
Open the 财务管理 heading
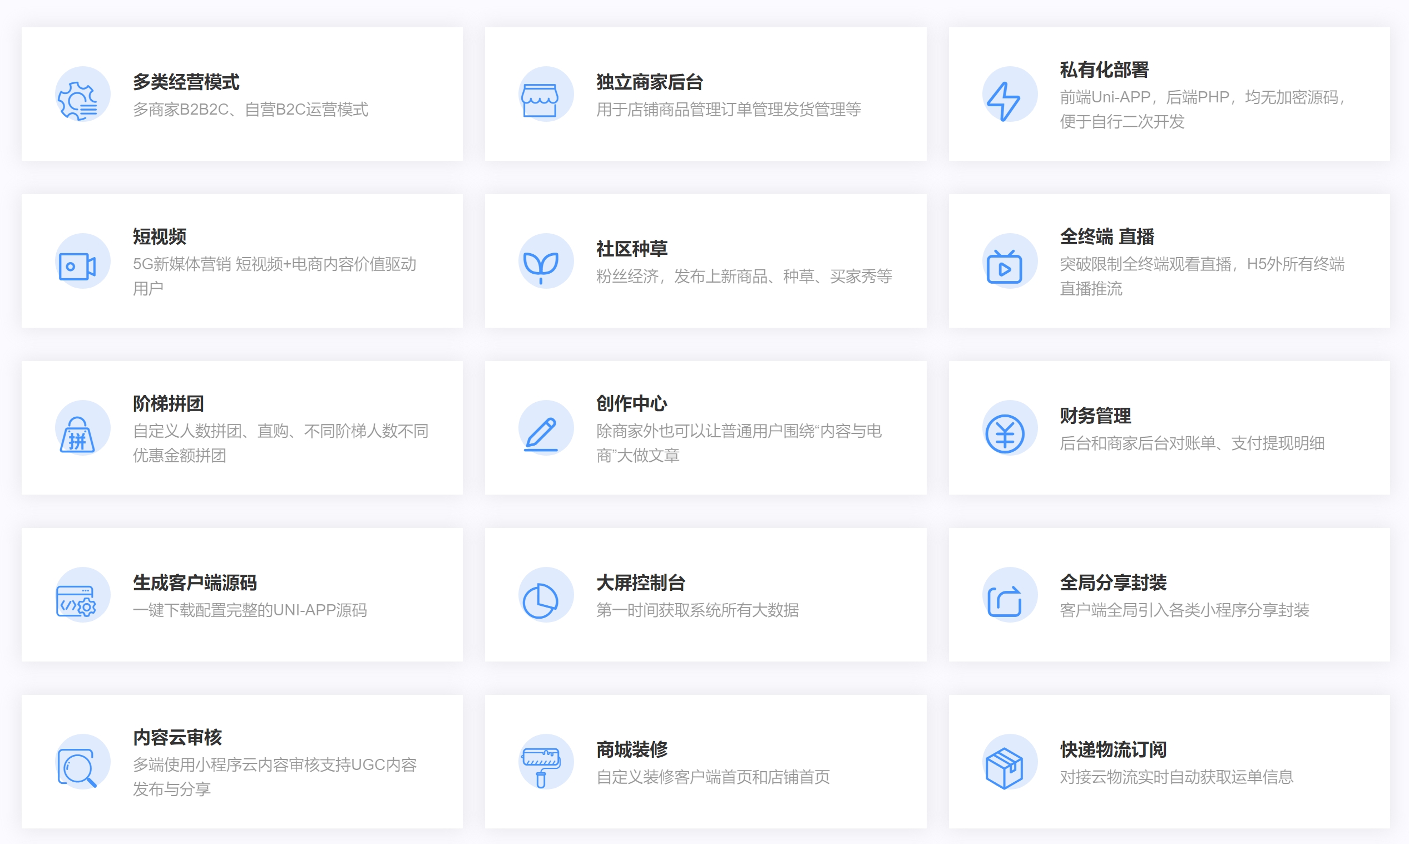pos(1095,416)
